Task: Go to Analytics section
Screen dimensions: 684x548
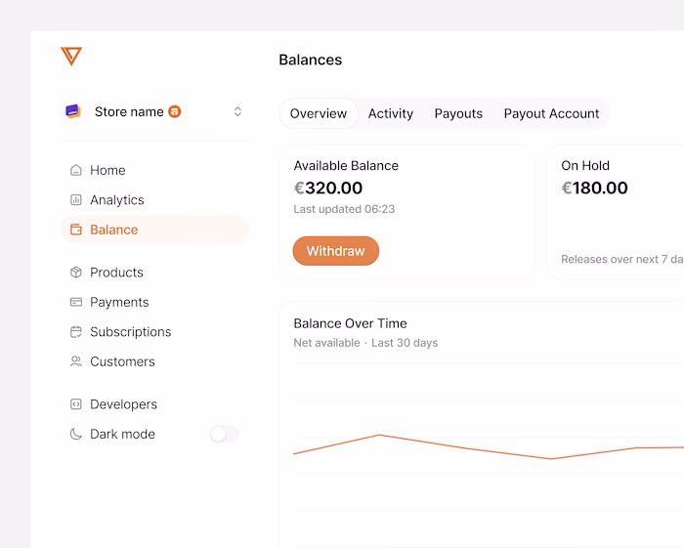Action: point(117,199)
